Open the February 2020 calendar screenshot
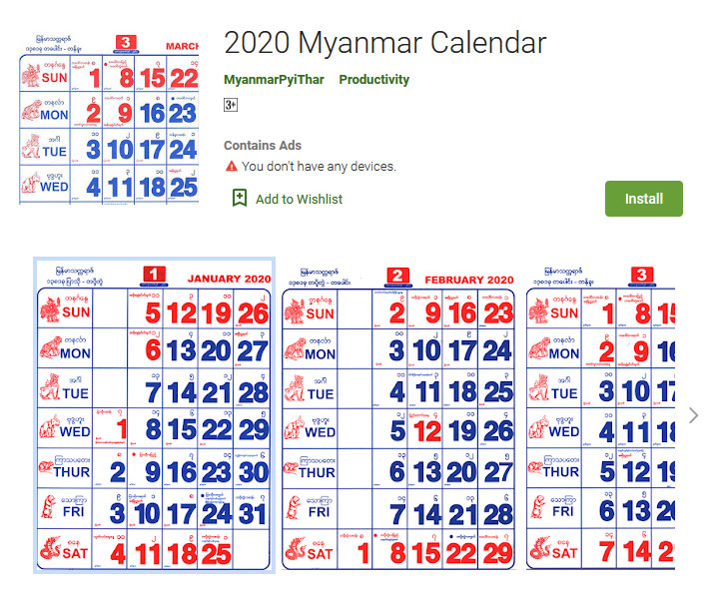Viewport: 710px width, 599px height. pos(398,416)
